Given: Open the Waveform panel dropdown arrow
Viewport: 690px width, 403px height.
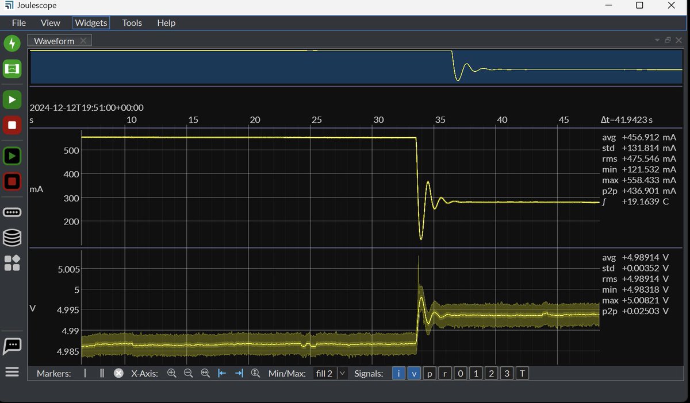Looking at the screenshot, I should (657, 40).
